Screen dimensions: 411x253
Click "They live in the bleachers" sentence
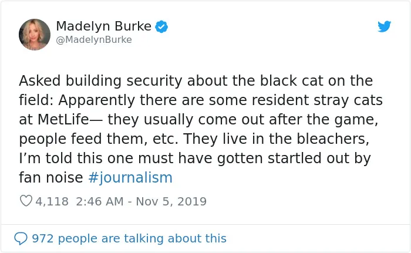pos(276,139)
